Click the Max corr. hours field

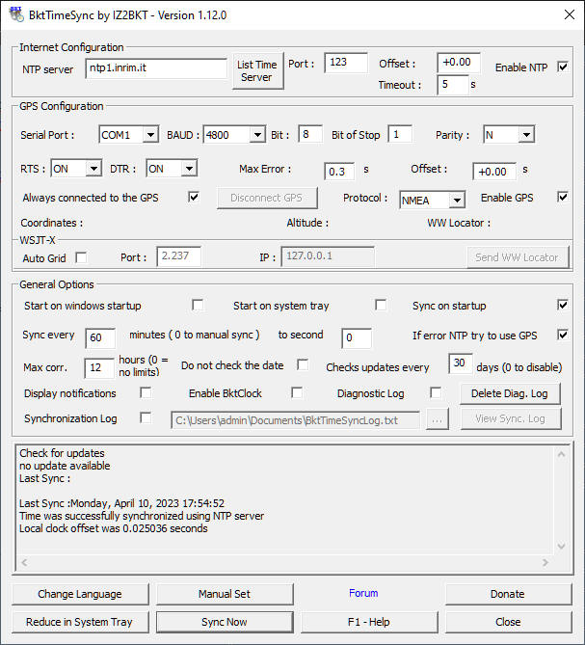[99, 367]
